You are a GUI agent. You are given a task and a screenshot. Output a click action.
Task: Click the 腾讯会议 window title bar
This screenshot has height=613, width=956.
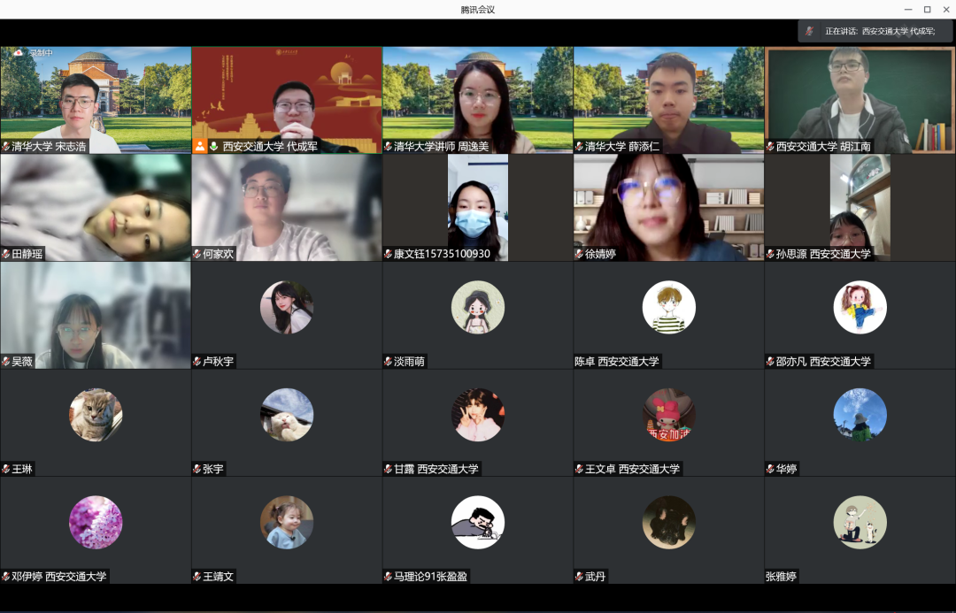tap(478, 10)
